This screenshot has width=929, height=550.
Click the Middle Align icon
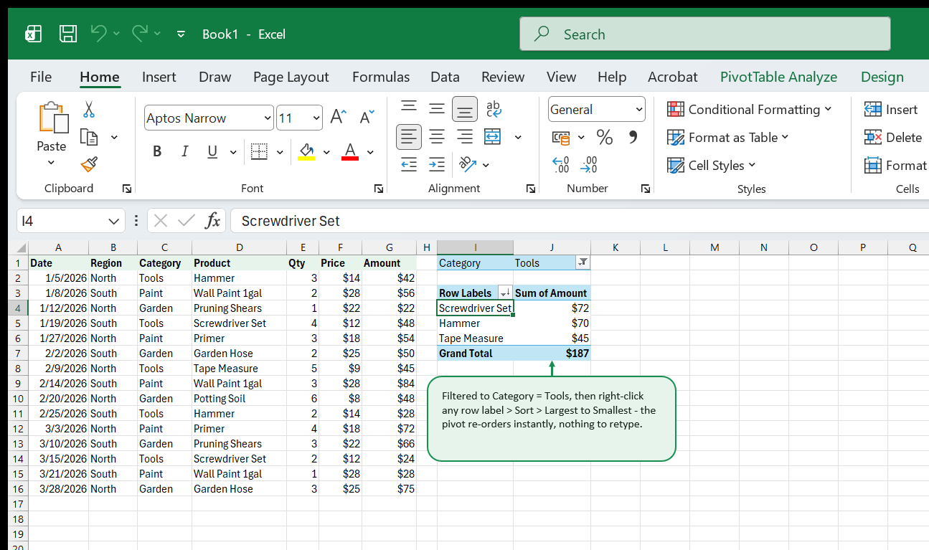(437, 108)
